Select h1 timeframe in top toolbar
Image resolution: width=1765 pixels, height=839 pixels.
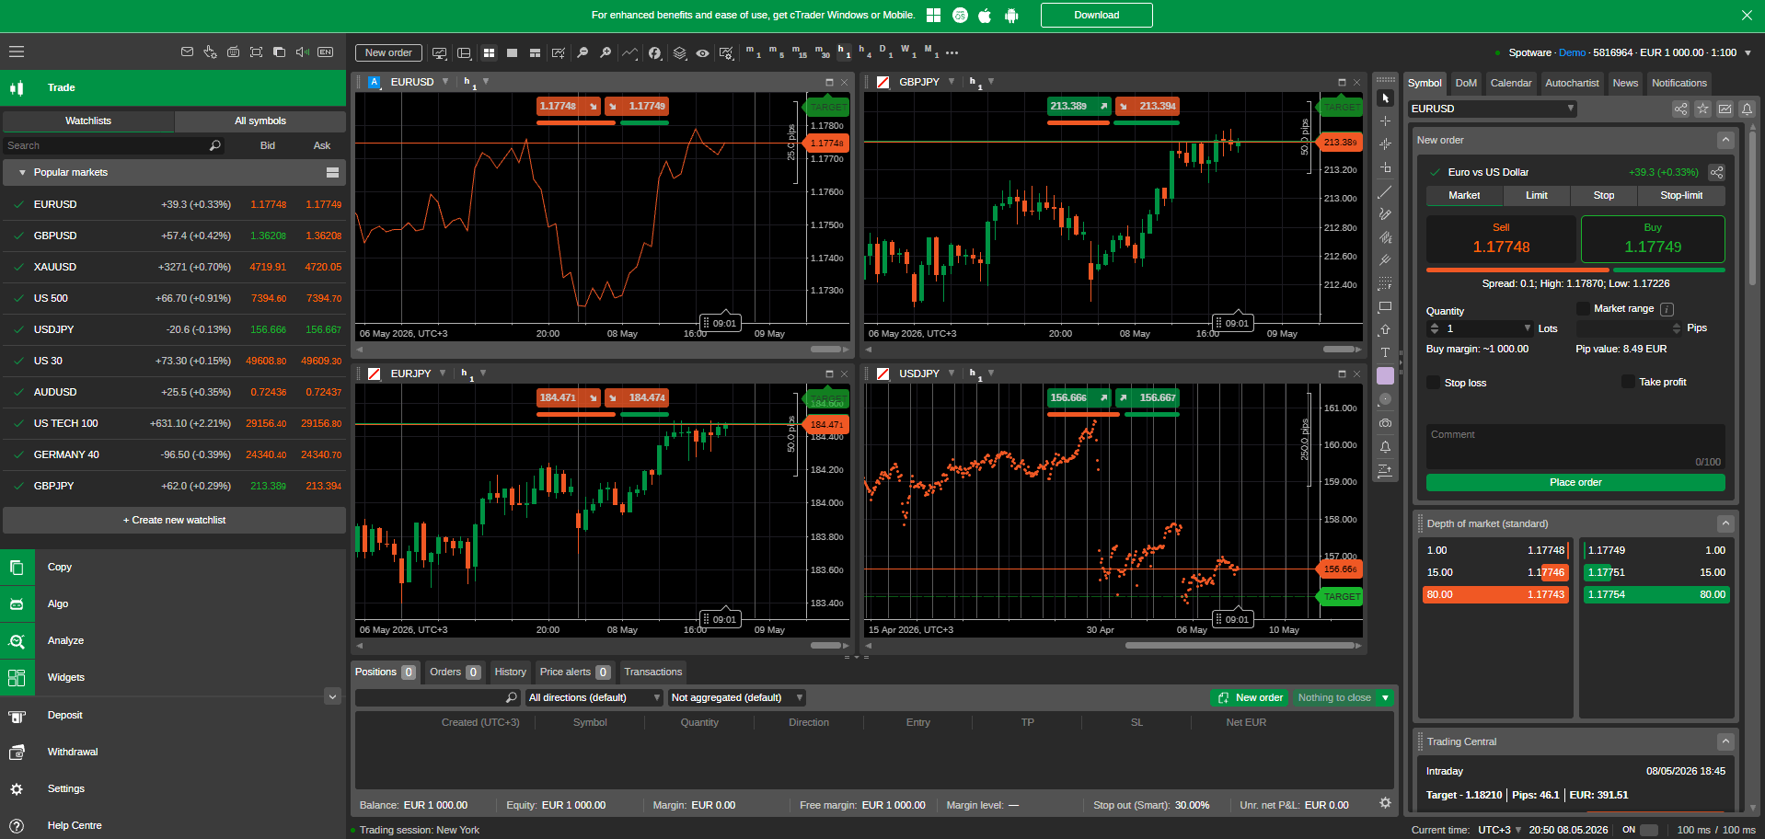843,52
